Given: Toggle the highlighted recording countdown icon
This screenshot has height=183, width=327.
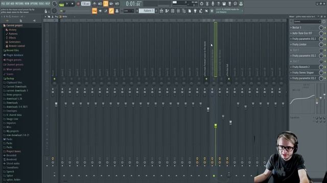Looking at the screenshot, I should pos(106,4).
